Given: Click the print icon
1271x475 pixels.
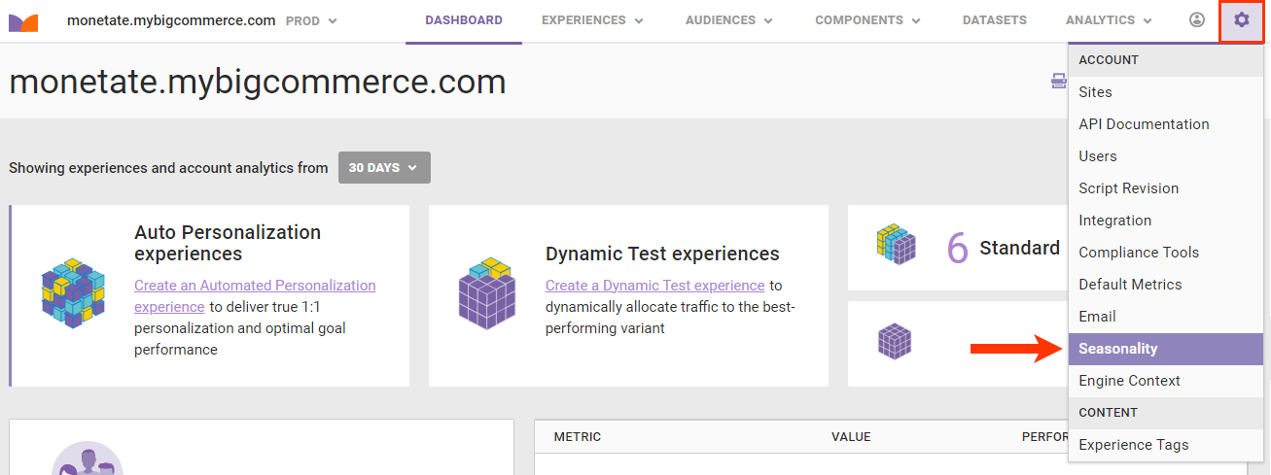Looking at the screenshot, I should [x=1058, y=82].
